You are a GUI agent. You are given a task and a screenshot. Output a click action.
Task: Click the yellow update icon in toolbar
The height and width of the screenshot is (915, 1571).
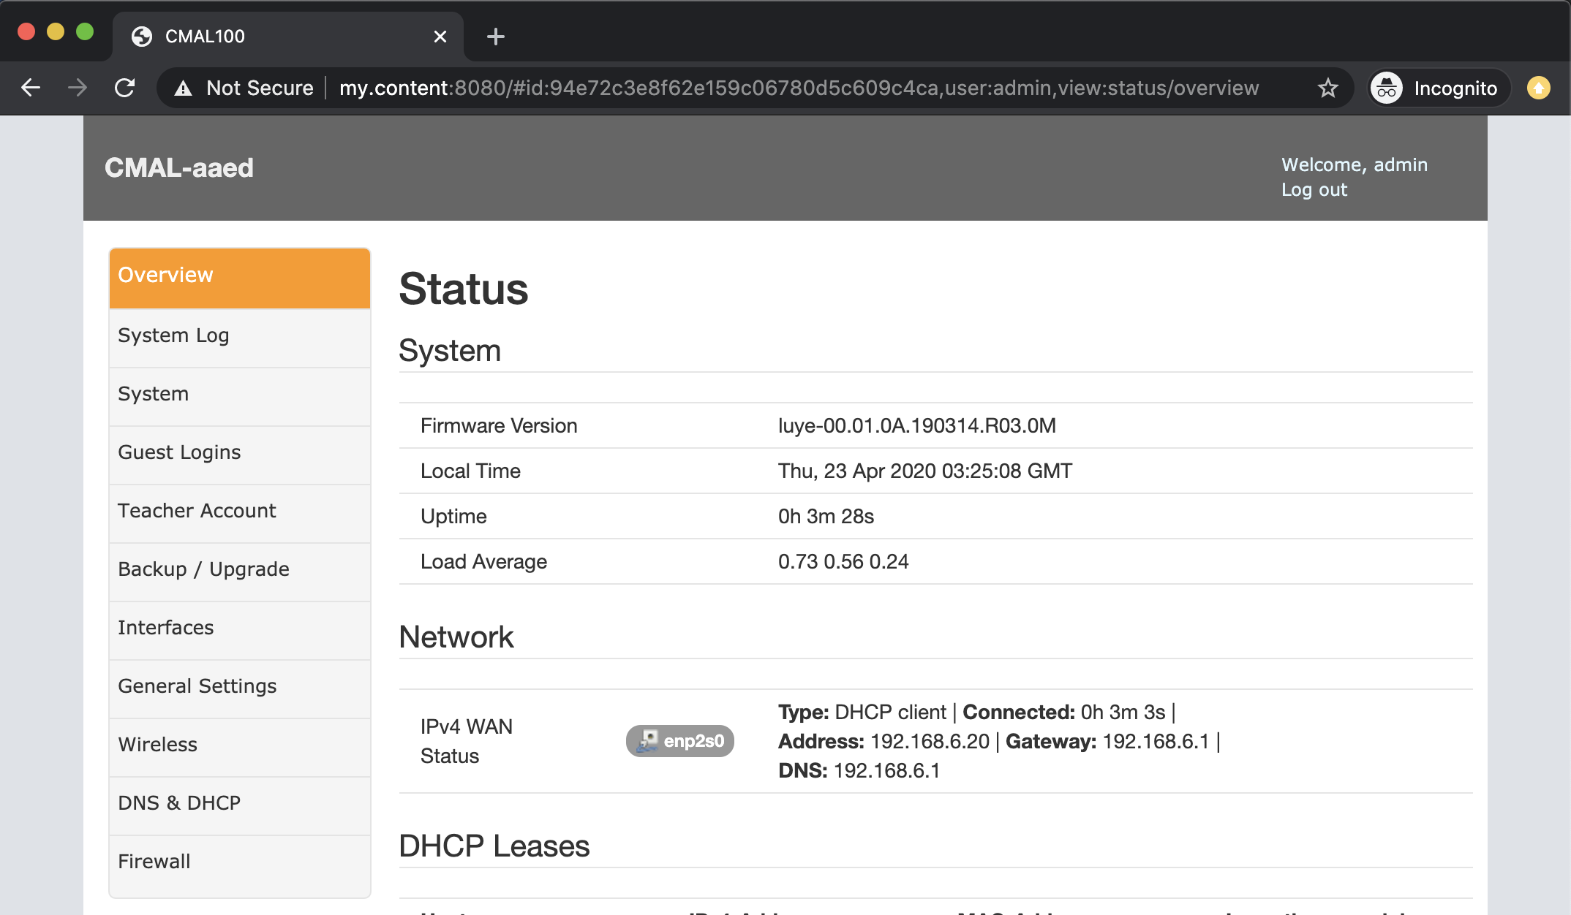point(1538,88)
